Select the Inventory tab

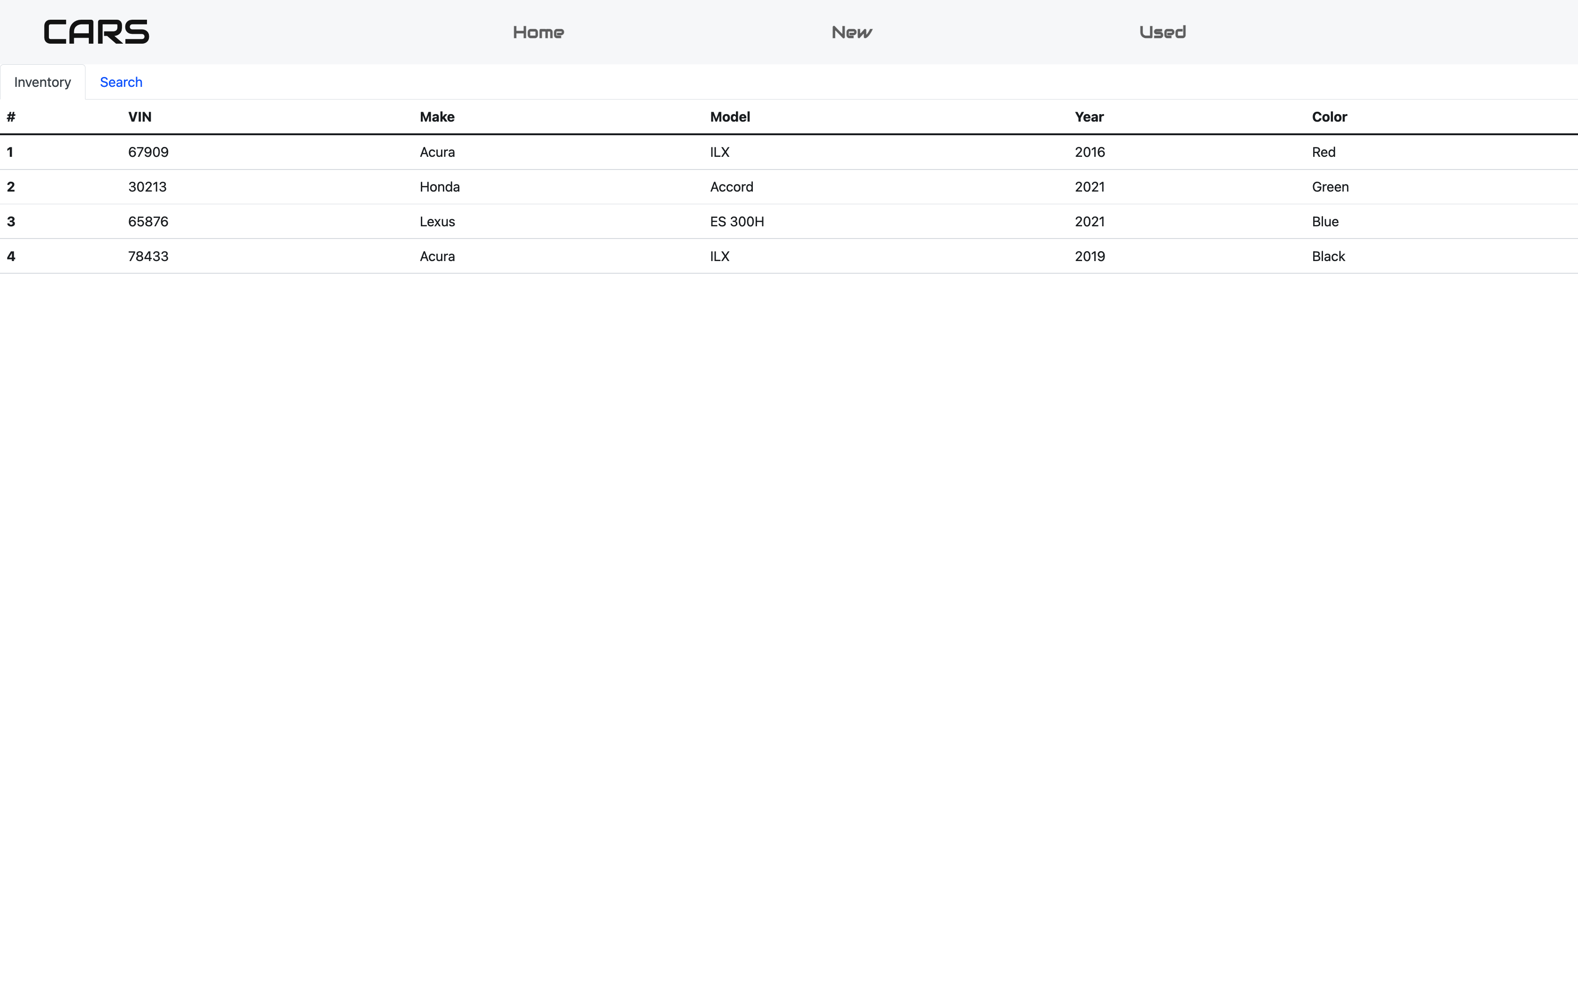(42, 82)
